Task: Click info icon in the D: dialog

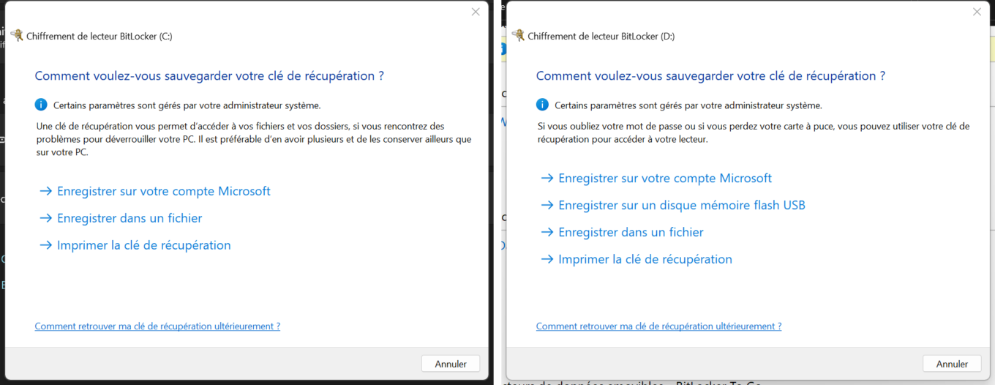Action: click(x=542, y=105)
